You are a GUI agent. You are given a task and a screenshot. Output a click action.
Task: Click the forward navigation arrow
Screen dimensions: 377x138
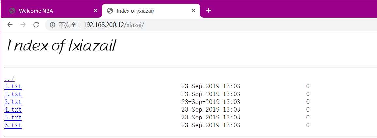(x=23, y=25)
